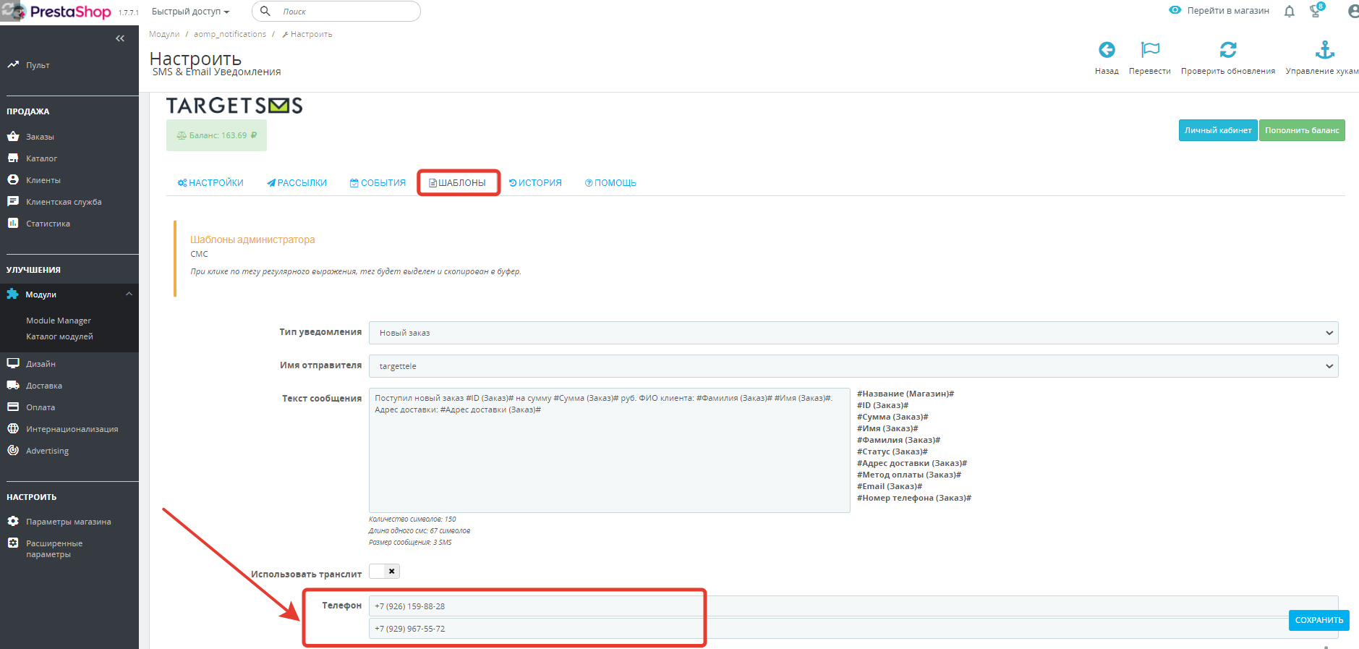Viewport: 1359px width, 649px height.
Task: Open the Имя отправителя dropdown
Action: [x=853, y=366]
